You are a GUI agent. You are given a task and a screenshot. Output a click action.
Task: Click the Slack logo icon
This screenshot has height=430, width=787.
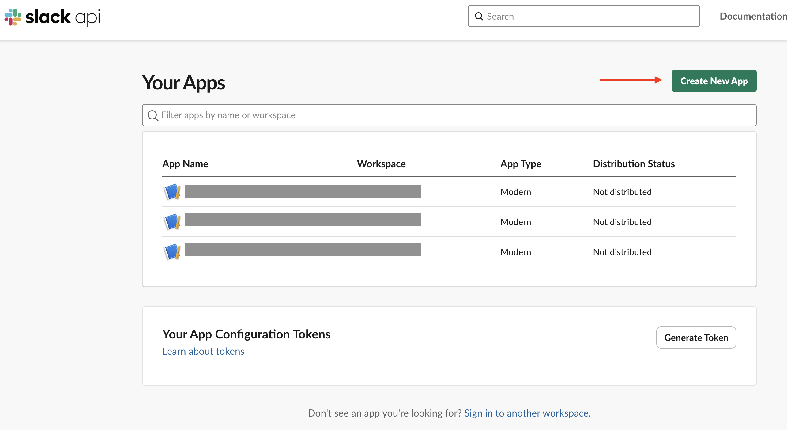[13, 17]
